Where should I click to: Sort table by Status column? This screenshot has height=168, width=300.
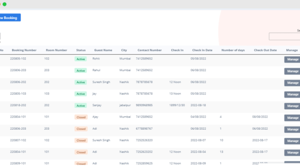pyautogui.click(x=81, y=50)
